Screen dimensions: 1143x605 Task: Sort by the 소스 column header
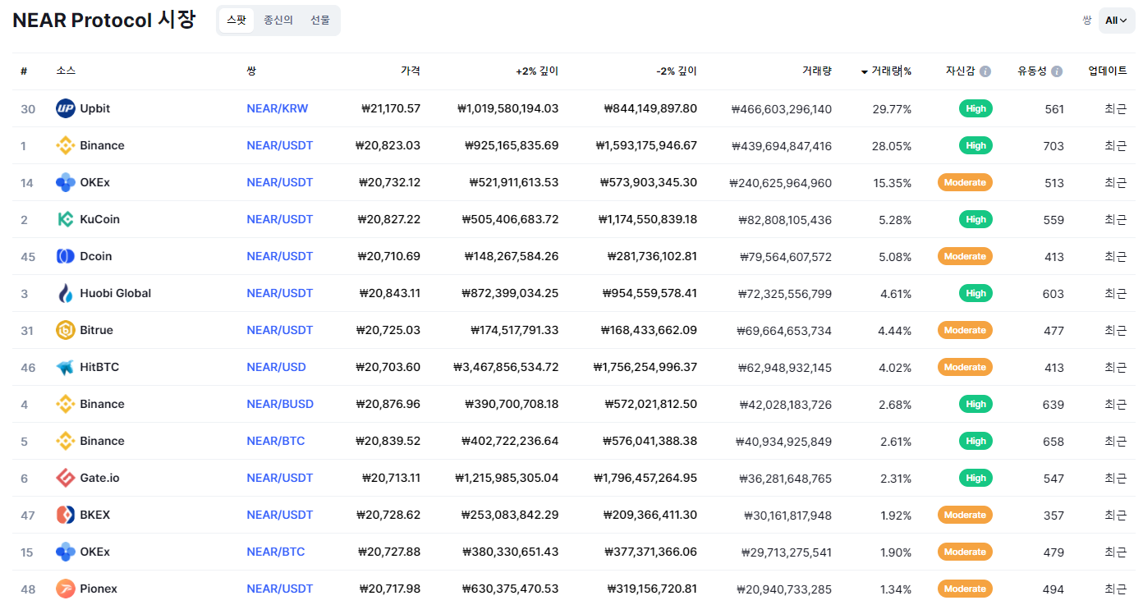[x=66, y=71]
